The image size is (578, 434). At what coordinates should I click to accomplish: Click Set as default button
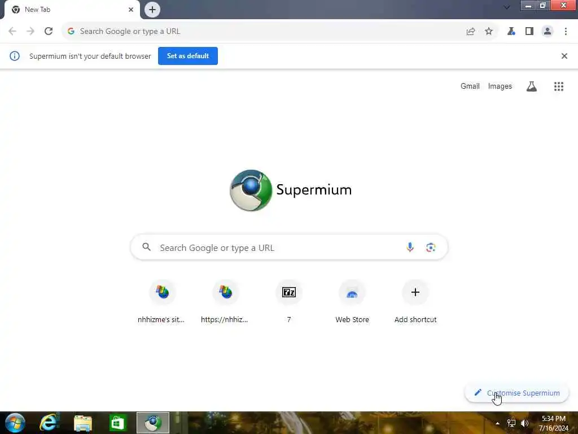click(x=188, y=56)
